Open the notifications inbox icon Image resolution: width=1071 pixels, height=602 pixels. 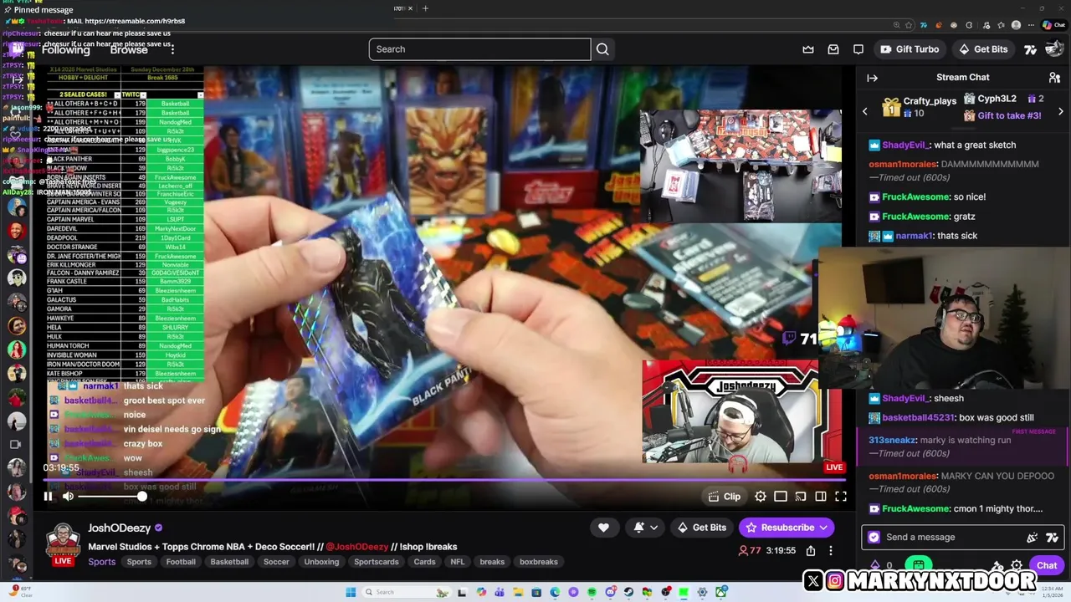[833, 49]
